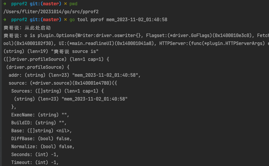Click the ExecName field line
The width and height of the screenshot is (269, 166).
(x=40, y=115)
